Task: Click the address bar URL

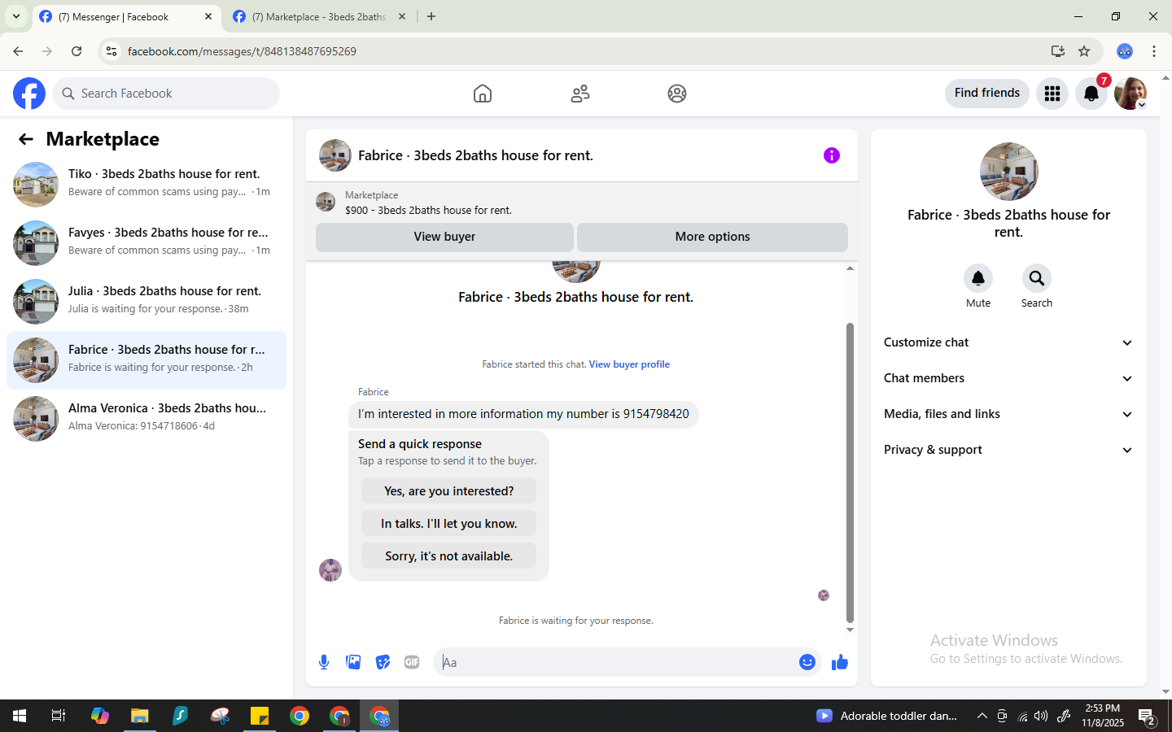Action: pyautogui.click(x=242, y=51)
